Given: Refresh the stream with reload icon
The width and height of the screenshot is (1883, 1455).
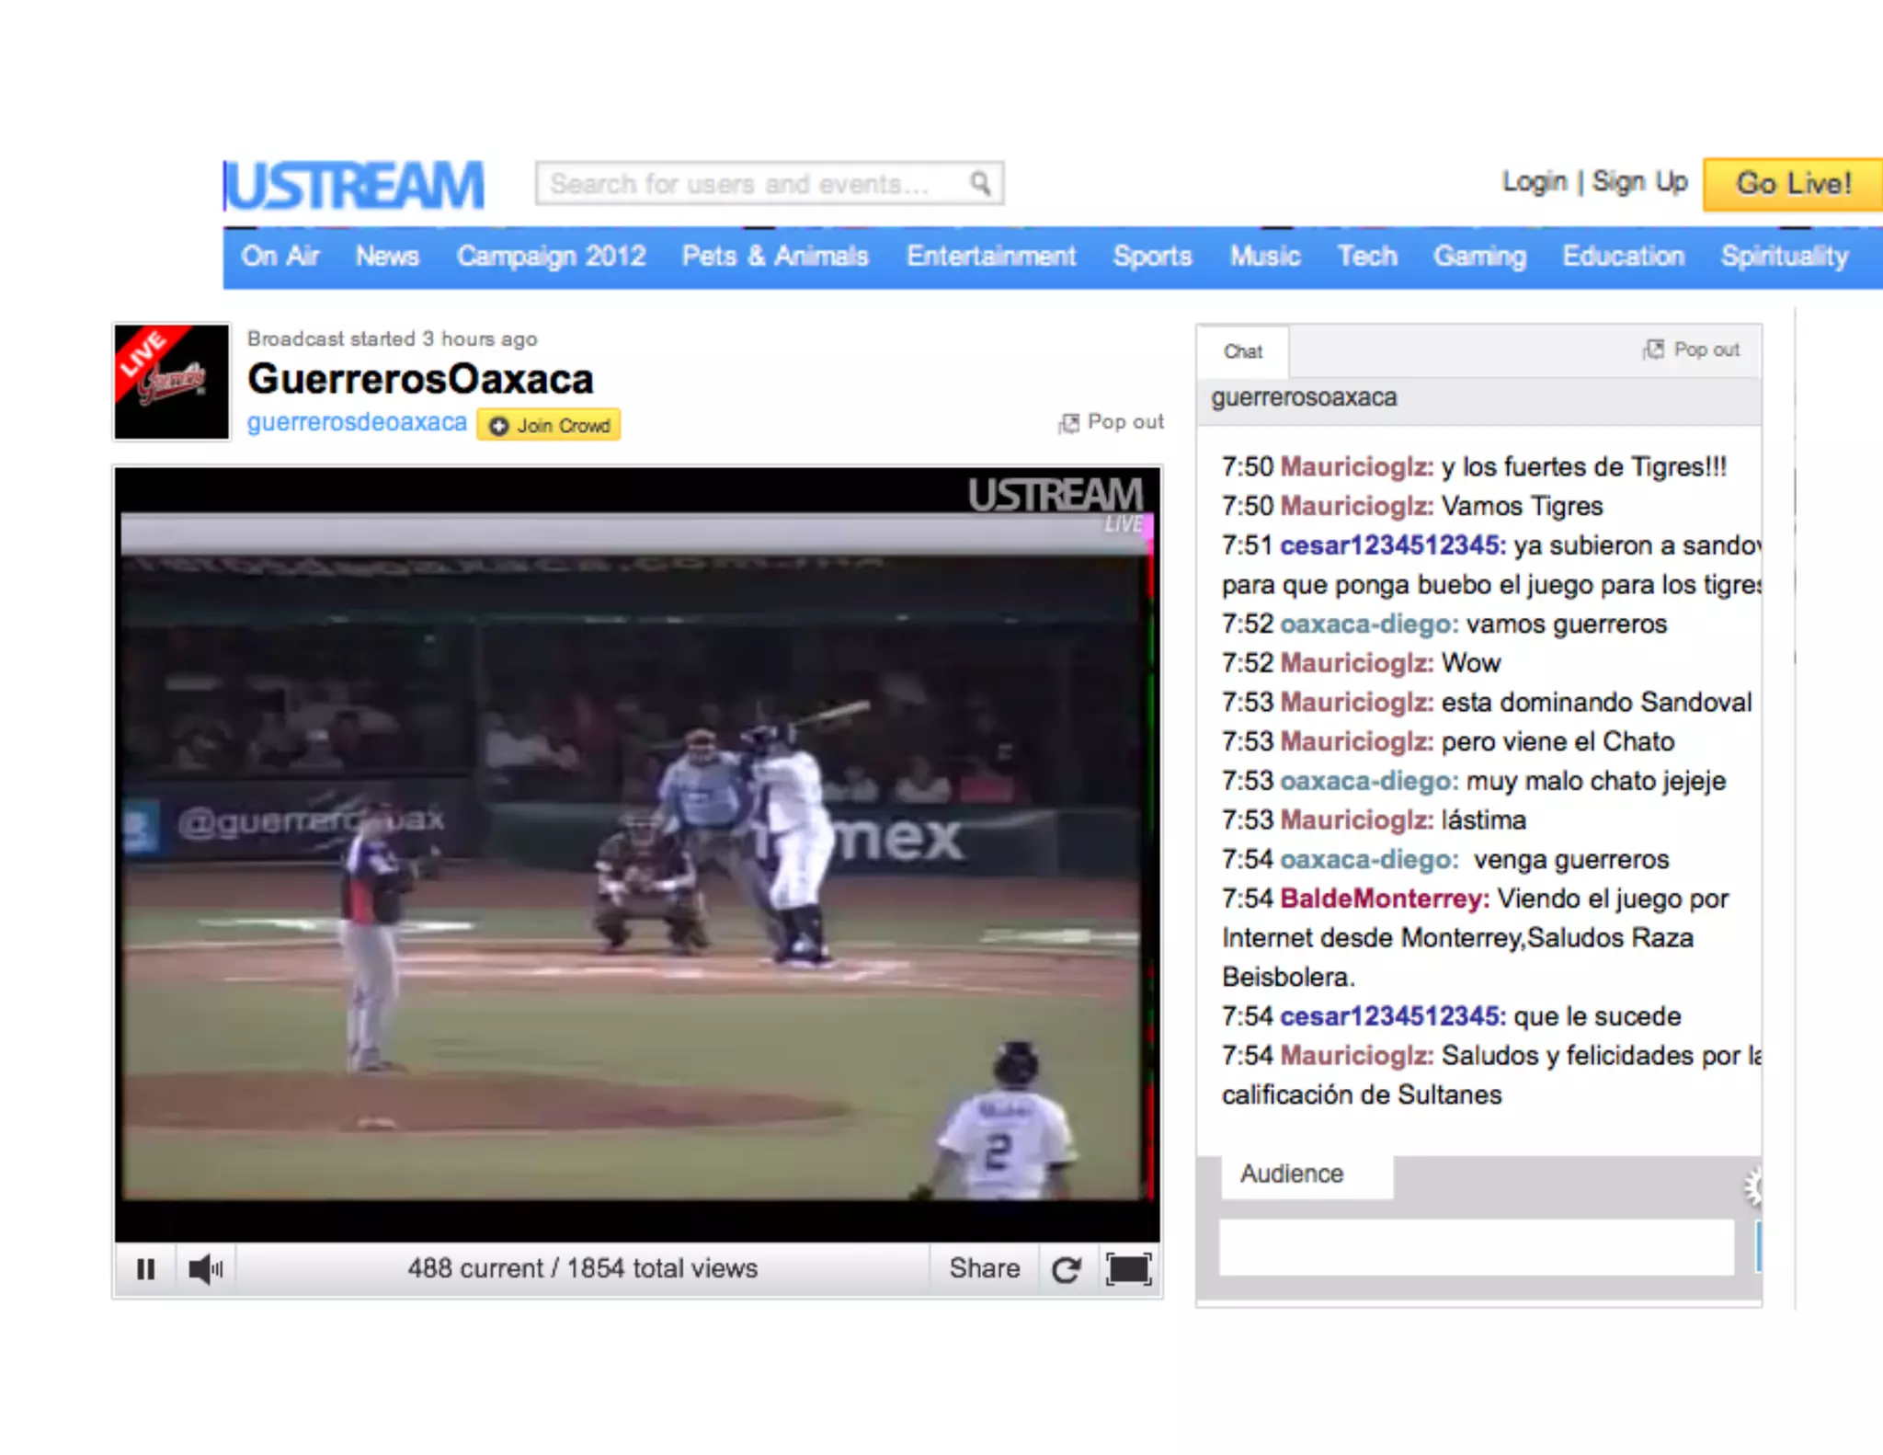Looking at the screenshot, I should tap(1066, 1269).
